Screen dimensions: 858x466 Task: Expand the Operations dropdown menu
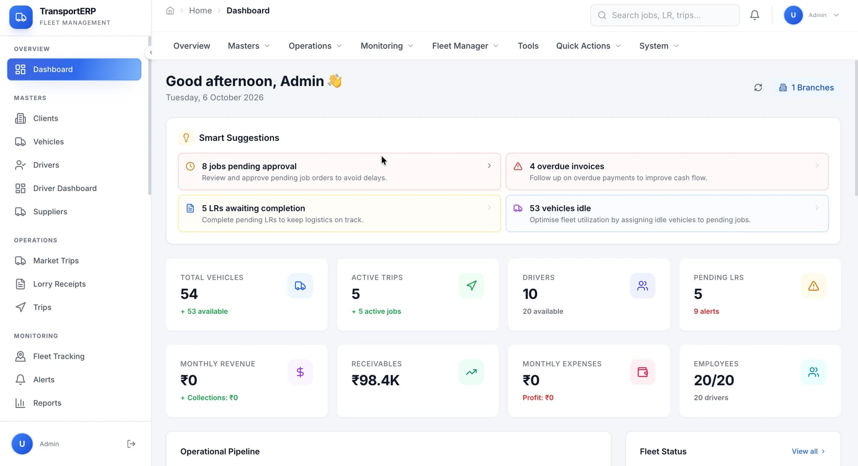tap(315, 46)
